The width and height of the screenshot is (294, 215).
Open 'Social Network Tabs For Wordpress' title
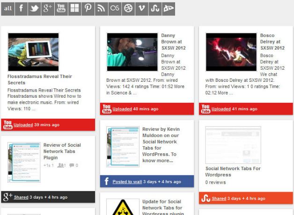[233, 172]
